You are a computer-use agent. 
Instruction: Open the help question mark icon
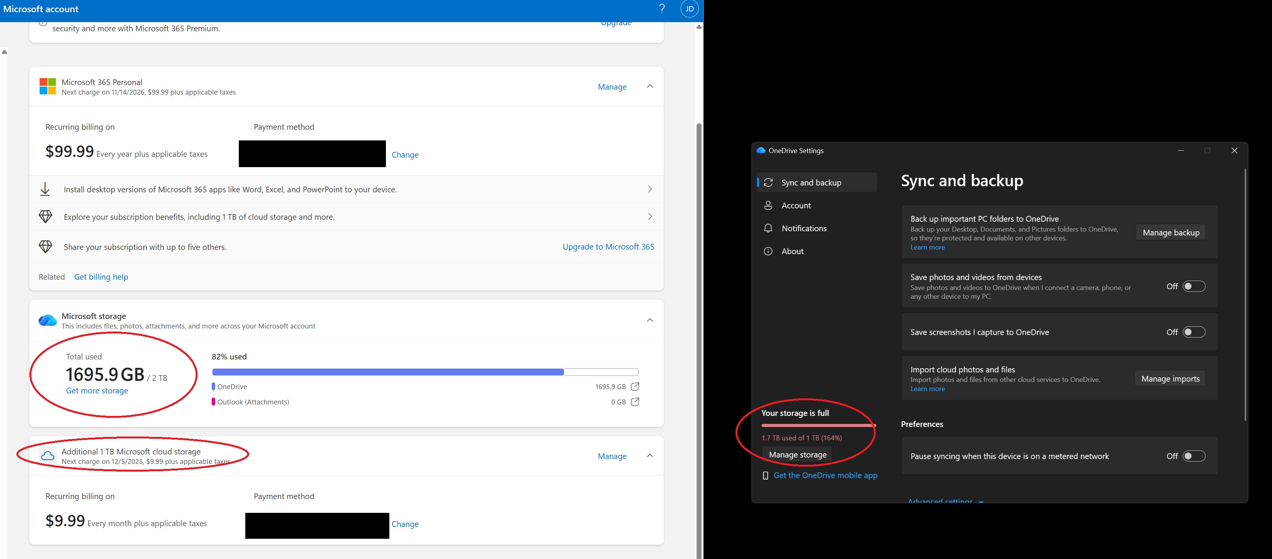pos(662,9)
